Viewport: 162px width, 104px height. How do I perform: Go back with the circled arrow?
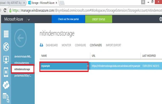point(21,38)
